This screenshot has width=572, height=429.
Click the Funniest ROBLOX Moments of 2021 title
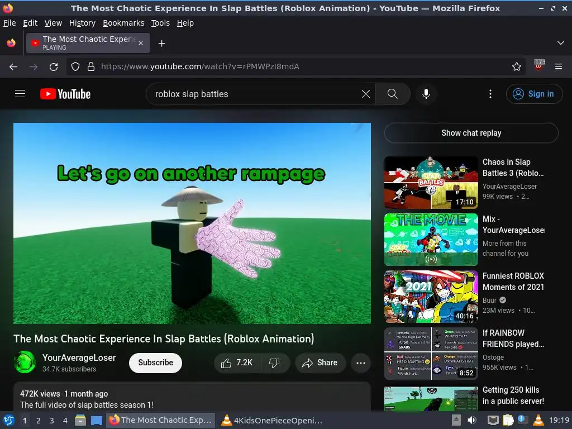[513, 282]
